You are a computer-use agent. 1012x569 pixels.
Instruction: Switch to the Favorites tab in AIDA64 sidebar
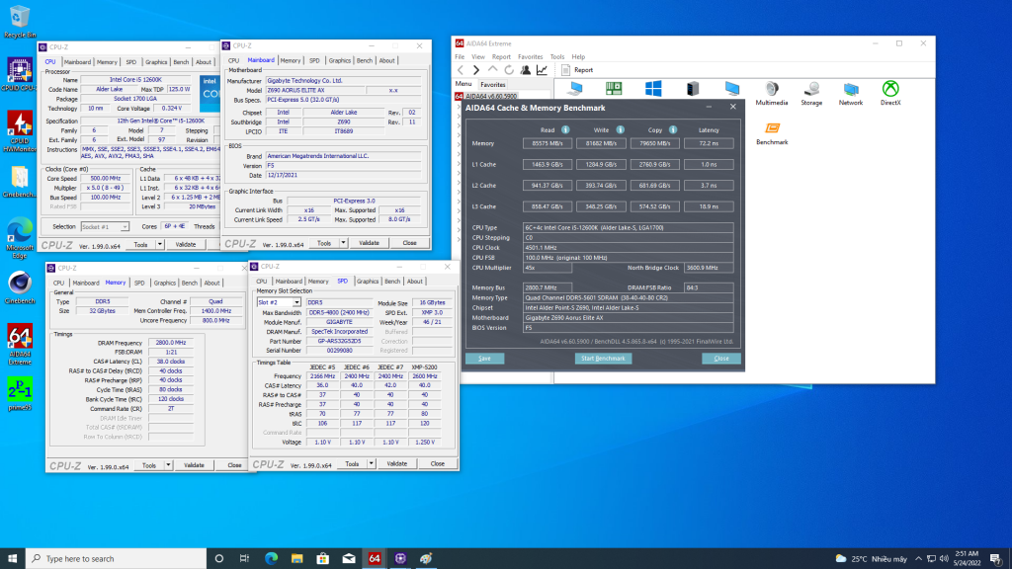coord(492,85)
